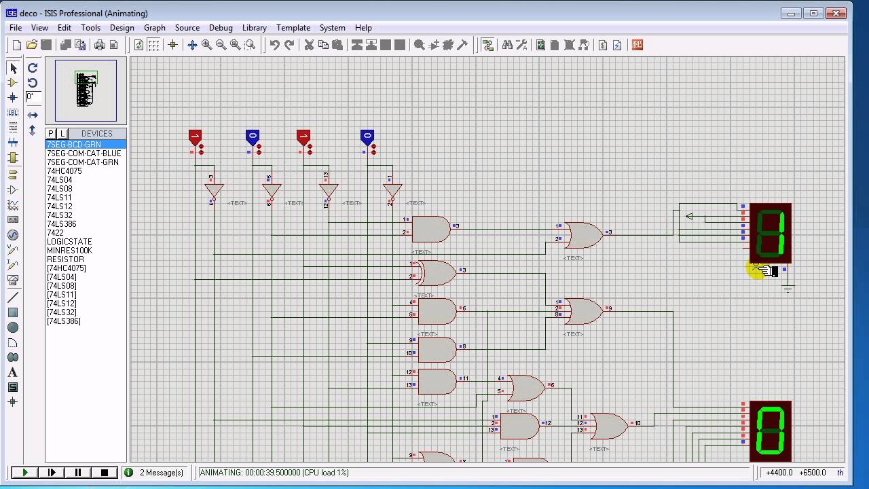Create a new design file
The image size is (869, 489).
click(x=17, y=45)
